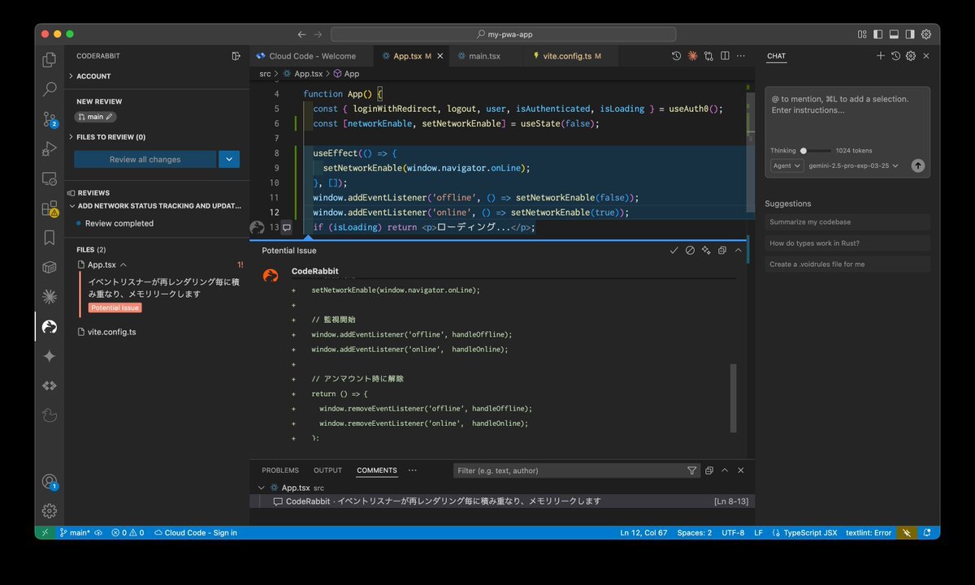Open the Extensions view with warning badge
Viewport: 975px width, 585px height.
pyautogui.click(x=50, y=209)
